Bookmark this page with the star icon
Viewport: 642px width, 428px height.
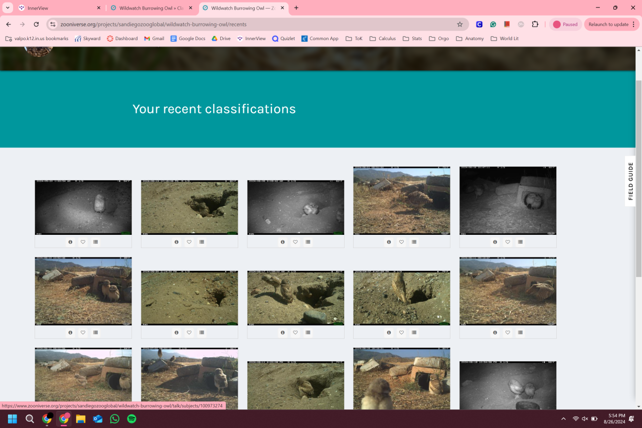[460, 24]
